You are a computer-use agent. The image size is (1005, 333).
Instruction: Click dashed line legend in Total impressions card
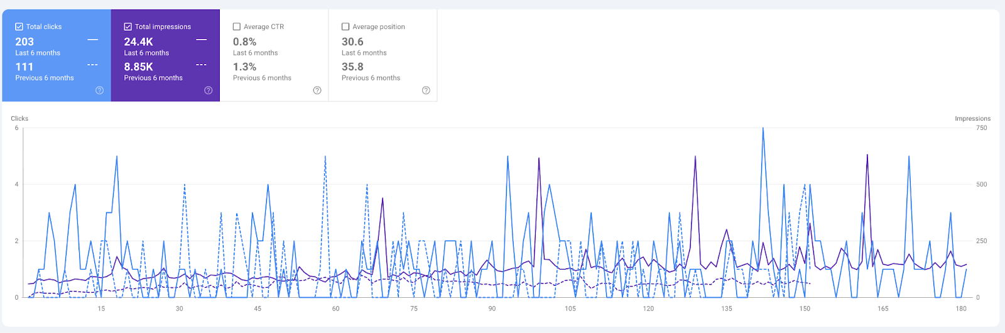pyautogui.click(x=202, y=65)
